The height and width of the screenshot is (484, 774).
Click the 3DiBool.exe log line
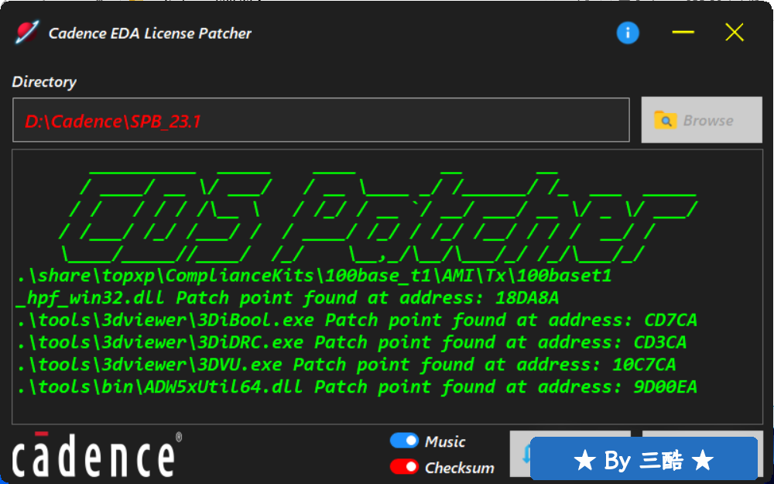click(357, 320)
